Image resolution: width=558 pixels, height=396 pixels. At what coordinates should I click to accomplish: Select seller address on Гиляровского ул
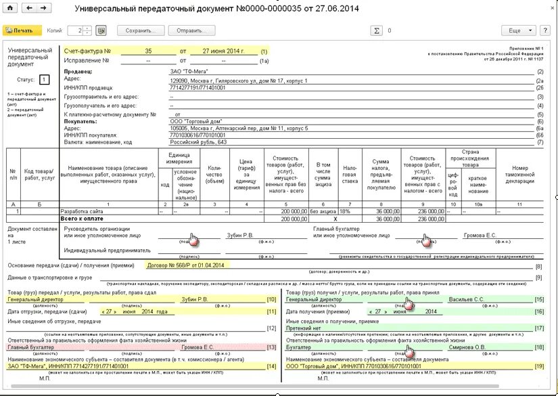[x=239, y=81]
